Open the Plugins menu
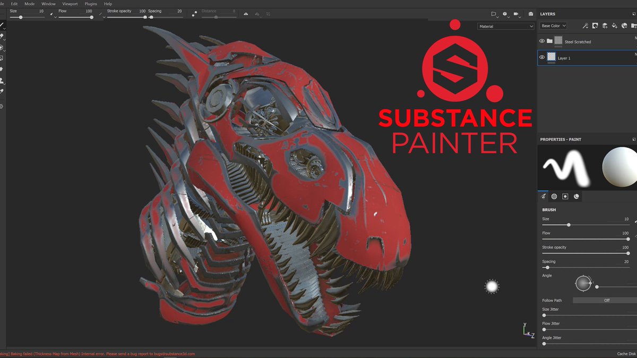 91,4
